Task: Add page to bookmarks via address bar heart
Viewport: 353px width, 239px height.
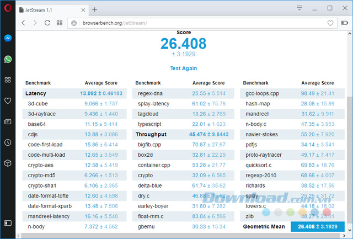Action: [330, 23]
